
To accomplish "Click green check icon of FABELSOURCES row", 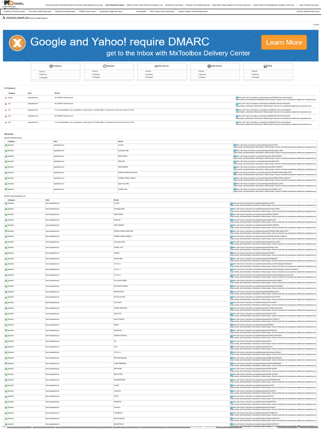I will [6, 336].
